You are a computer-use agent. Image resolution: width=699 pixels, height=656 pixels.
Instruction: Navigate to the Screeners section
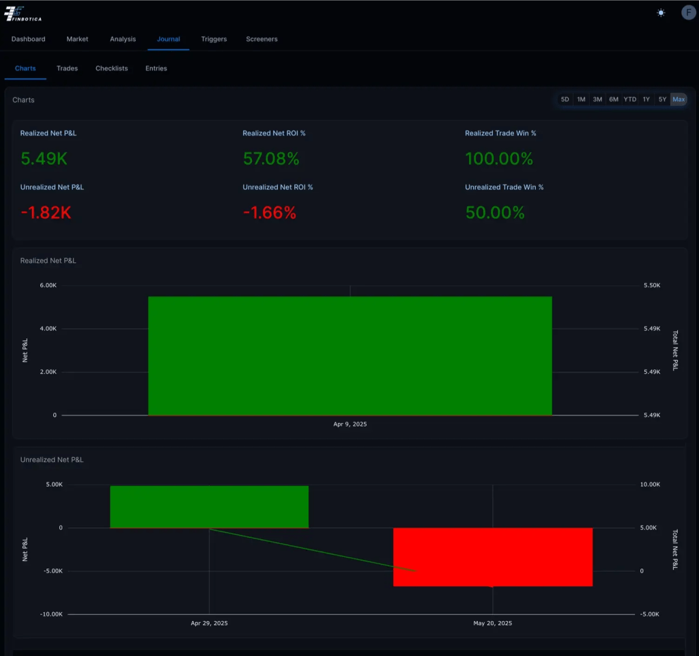(261, 39)
